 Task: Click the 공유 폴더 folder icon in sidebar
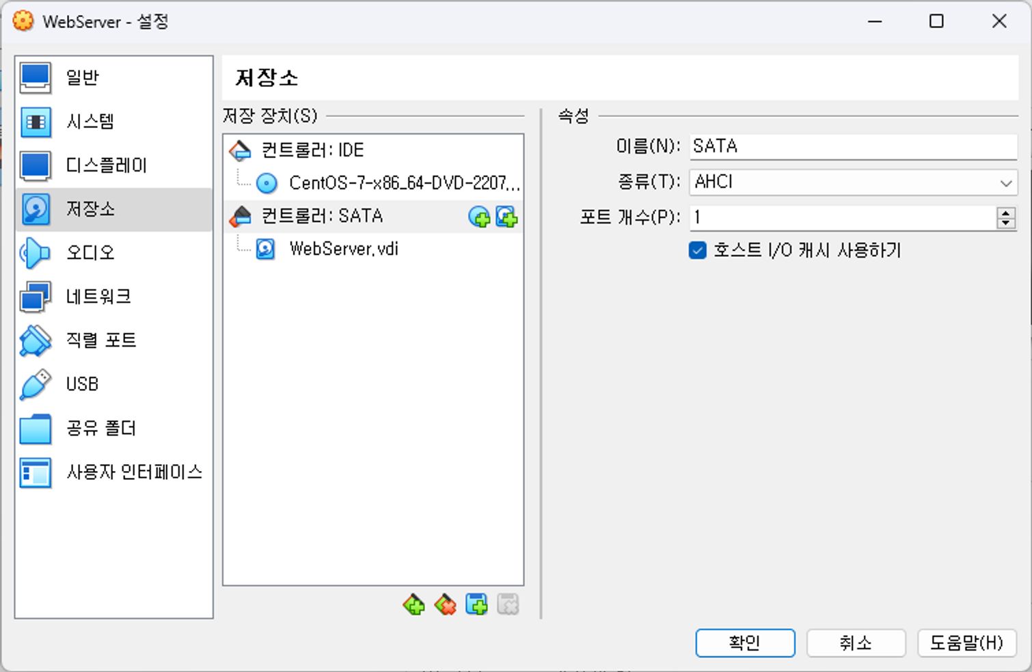(x=36, y=428)
